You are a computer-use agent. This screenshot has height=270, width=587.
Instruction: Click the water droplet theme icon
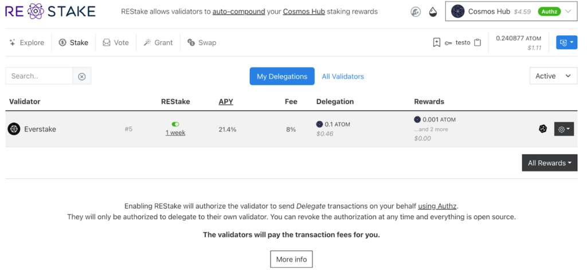(432, 12)
